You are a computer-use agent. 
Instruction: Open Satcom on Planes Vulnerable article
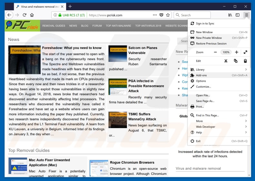tap(143, 50)
